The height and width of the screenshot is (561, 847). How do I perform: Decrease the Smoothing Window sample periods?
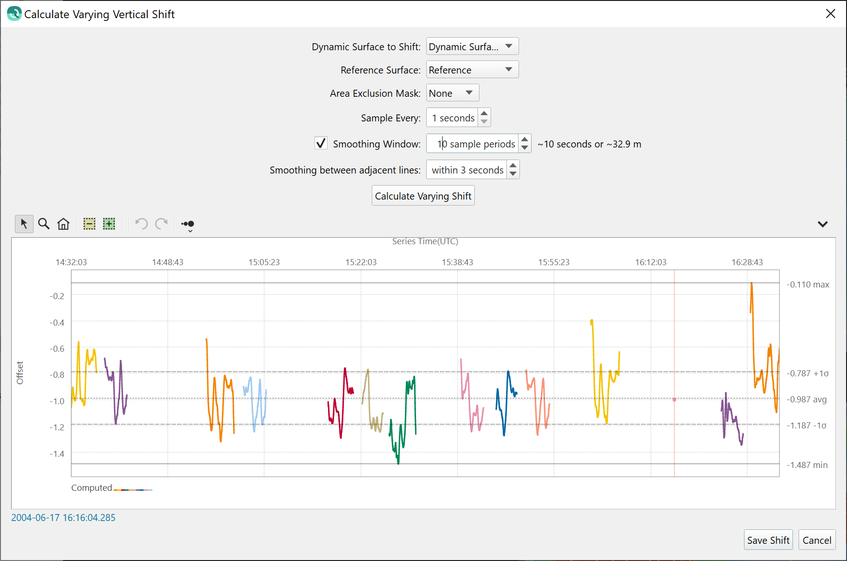click(525, 148)
